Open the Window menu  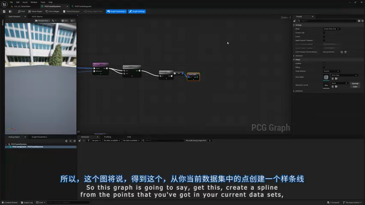pos(34,2)
